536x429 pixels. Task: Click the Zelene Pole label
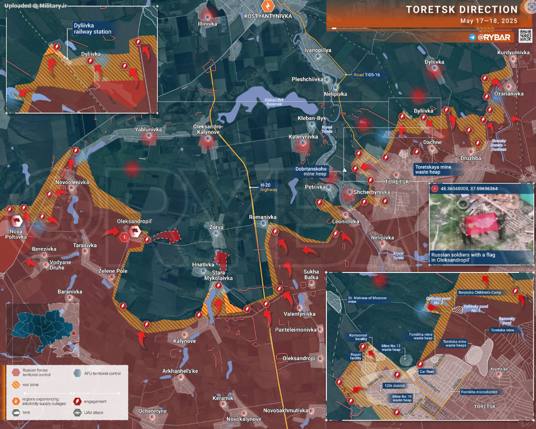pos(113,271)
